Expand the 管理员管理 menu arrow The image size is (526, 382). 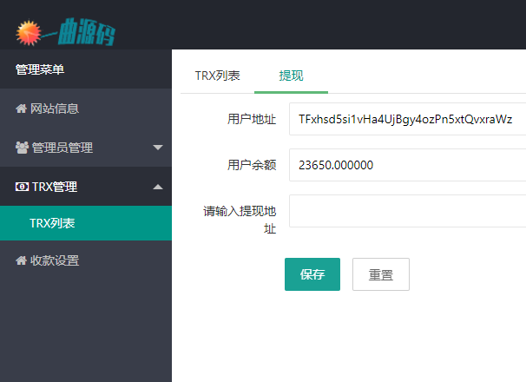158,148
